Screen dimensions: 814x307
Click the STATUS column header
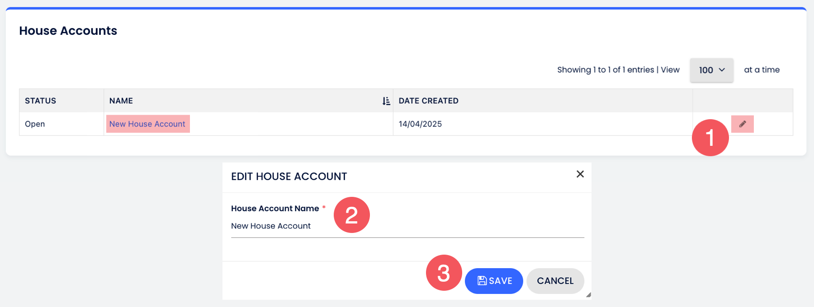[x=41, y=101]
